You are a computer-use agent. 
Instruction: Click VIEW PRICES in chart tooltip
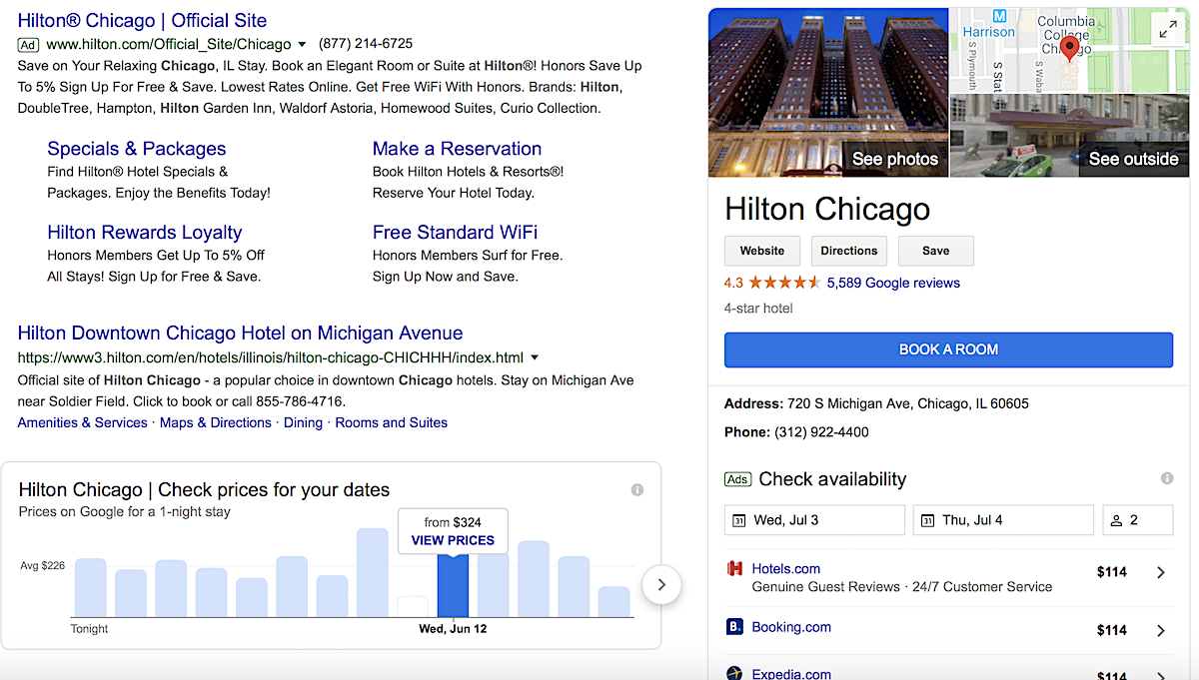(x=453, y=540)
